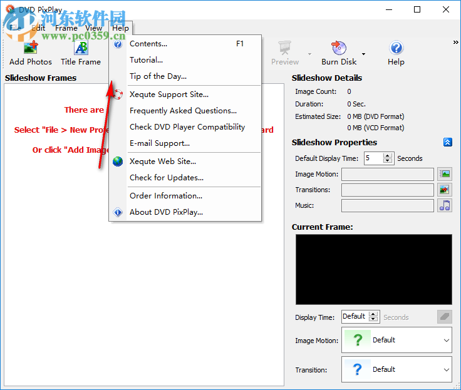Click the 'Slideshow Frames' heading

[x=41, y=78]
